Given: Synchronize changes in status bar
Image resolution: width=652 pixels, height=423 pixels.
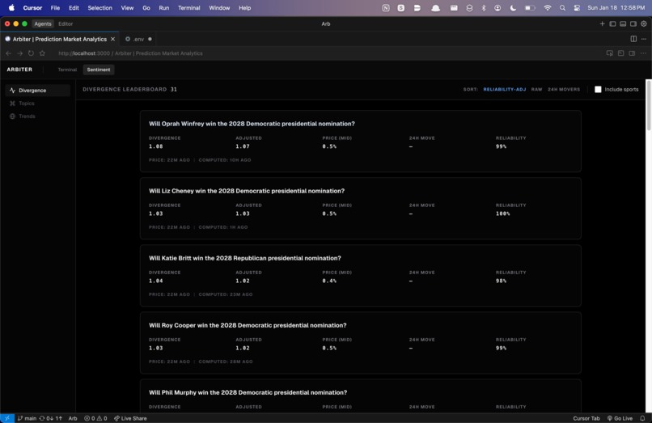Looking at the screenshot, I should [x=51, y=418].
